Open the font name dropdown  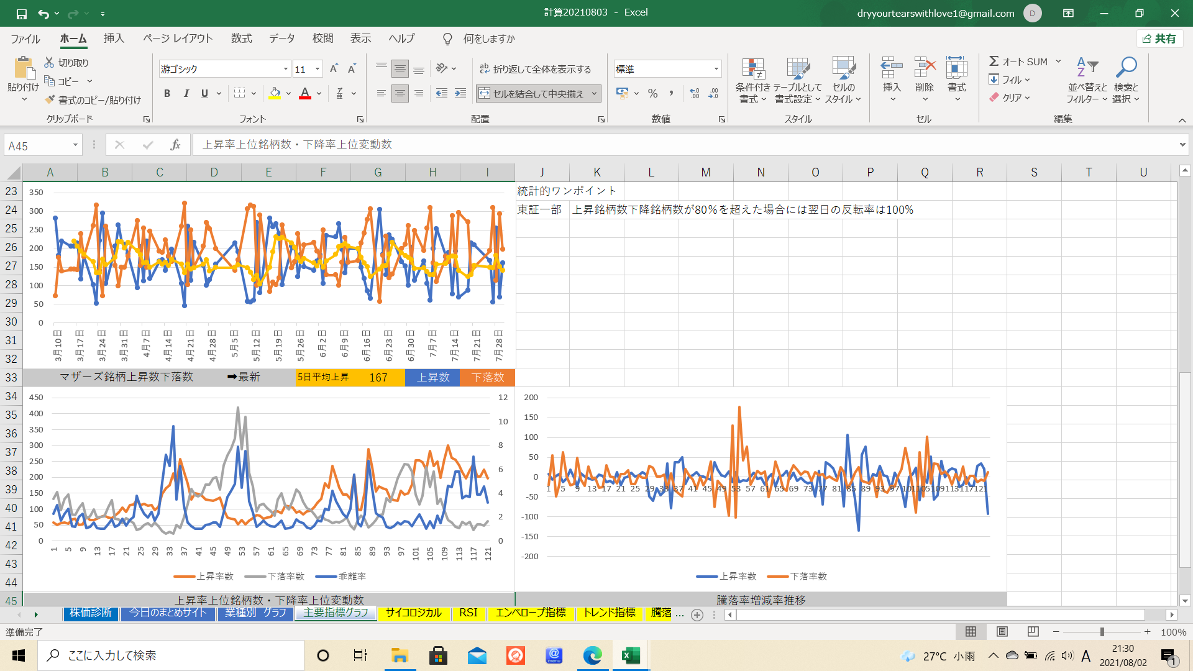click(285, 69)
